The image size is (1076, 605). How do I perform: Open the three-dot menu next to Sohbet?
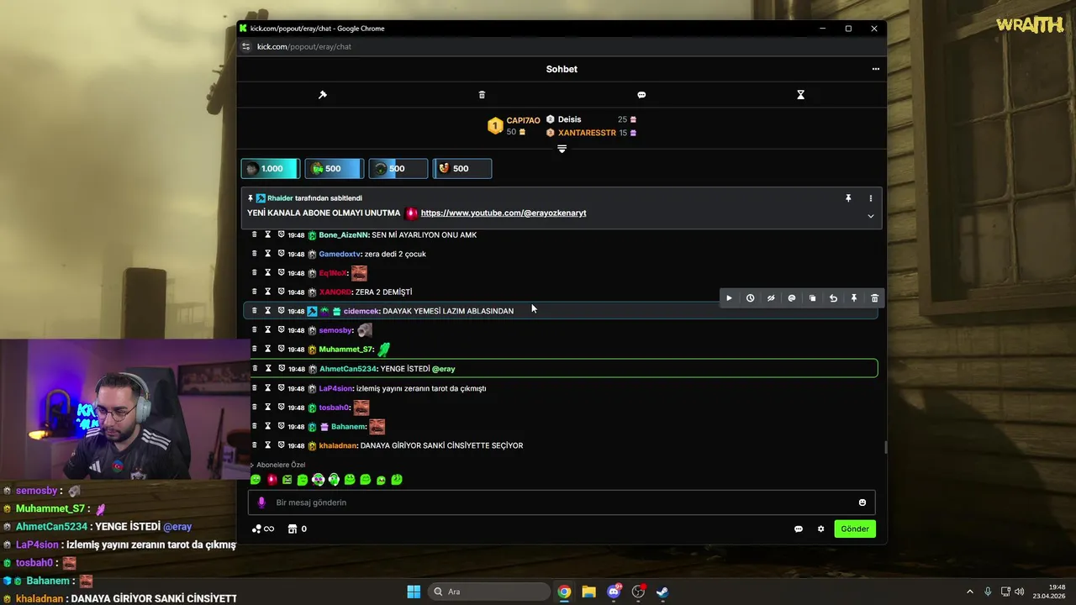[x=875, y=69]
